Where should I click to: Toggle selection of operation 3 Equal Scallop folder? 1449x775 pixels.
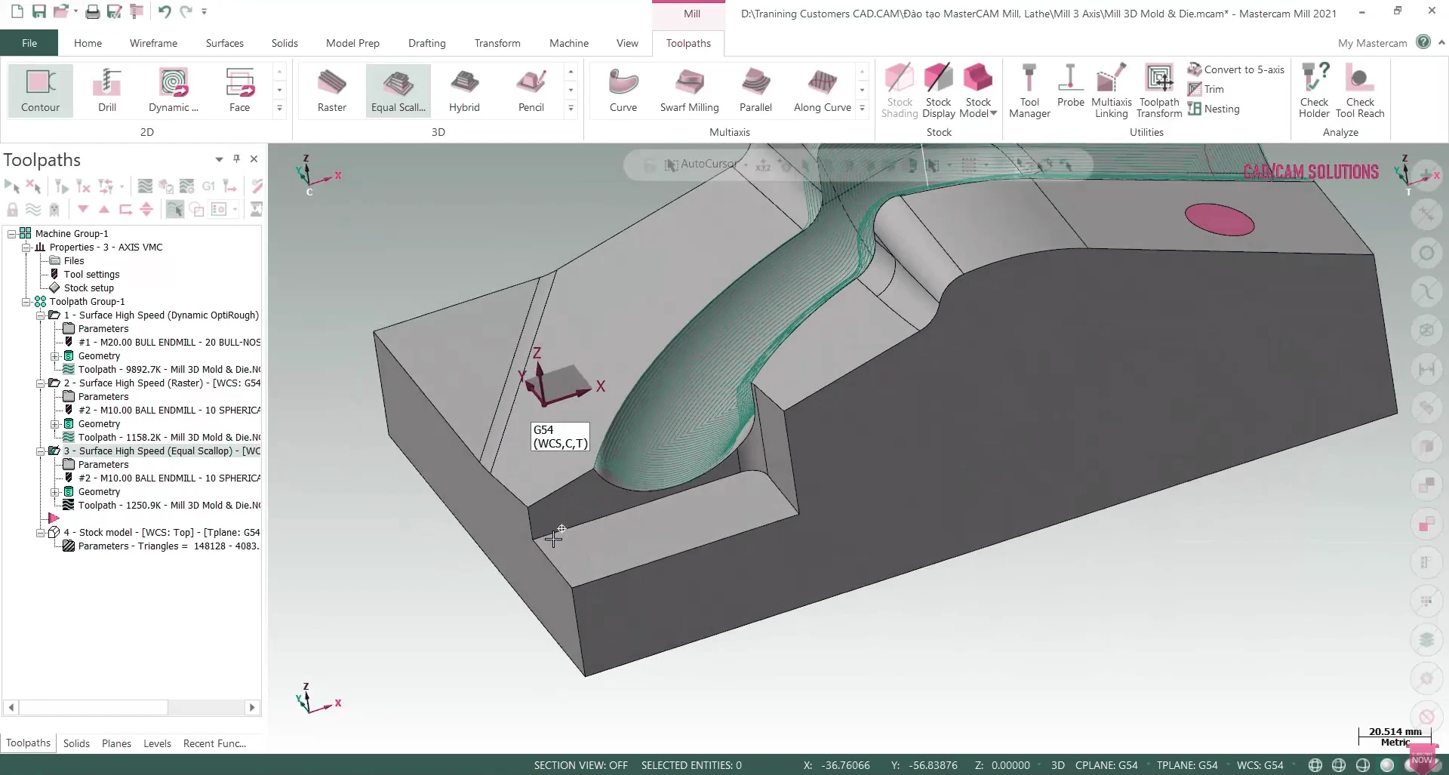(54, 451)
